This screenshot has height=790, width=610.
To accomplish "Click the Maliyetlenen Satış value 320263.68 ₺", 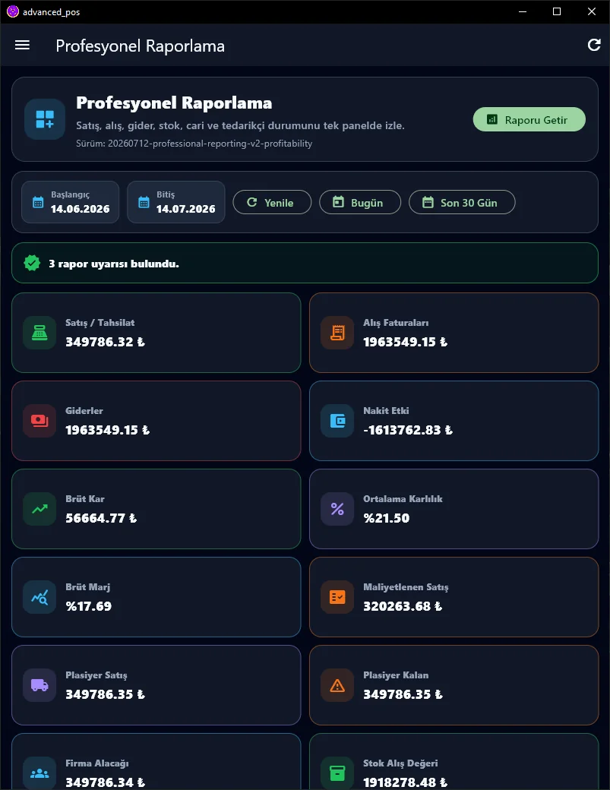I will coord(403,607).
